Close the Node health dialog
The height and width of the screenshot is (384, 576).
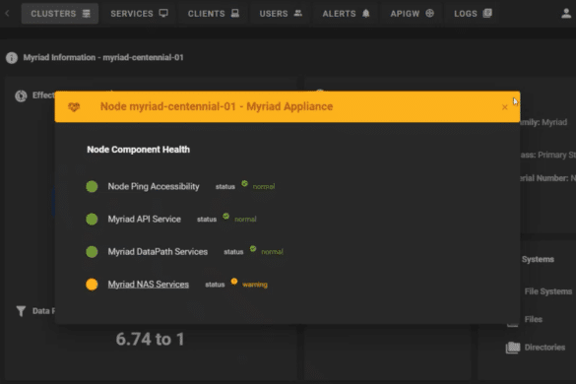(505, 107)
